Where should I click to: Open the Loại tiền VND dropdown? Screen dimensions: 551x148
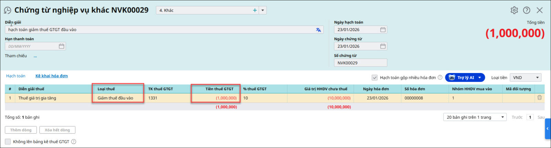coord(525,78)
